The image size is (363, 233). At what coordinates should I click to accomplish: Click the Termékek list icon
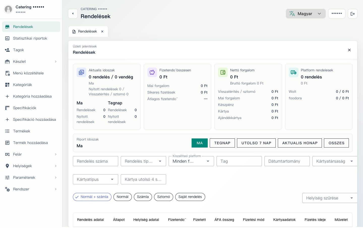[x=7, y=131]
